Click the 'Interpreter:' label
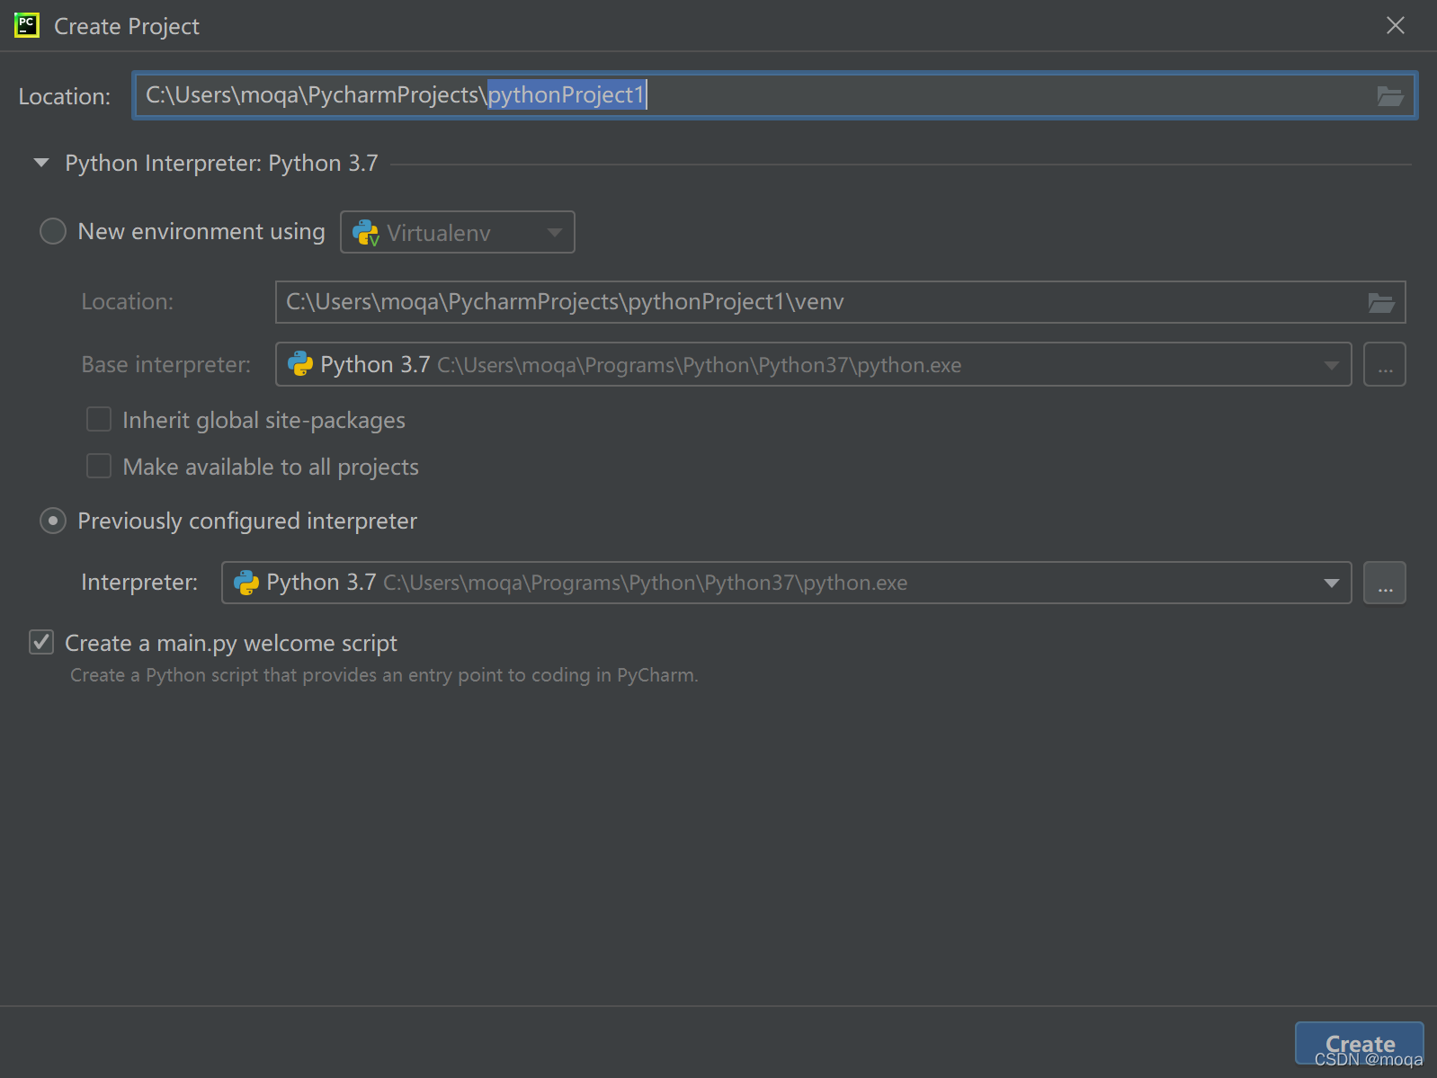The image size is (1437, 1078). click(x=139, y=583)
